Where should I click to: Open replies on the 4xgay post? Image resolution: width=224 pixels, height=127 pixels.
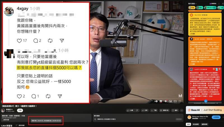pos(36,41)
